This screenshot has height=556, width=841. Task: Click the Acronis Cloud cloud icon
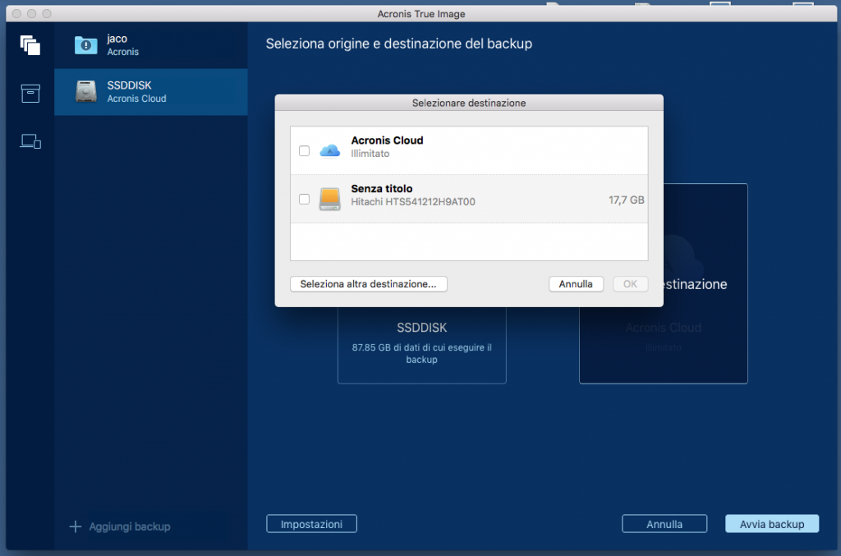tap(330, 151)
